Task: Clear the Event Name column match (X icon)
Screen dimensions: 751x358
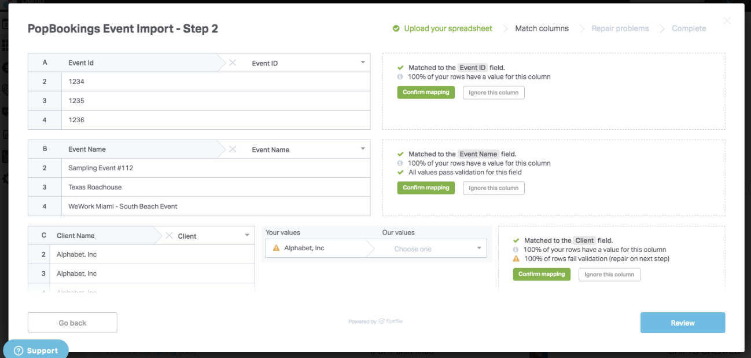Action: (233, 149)
